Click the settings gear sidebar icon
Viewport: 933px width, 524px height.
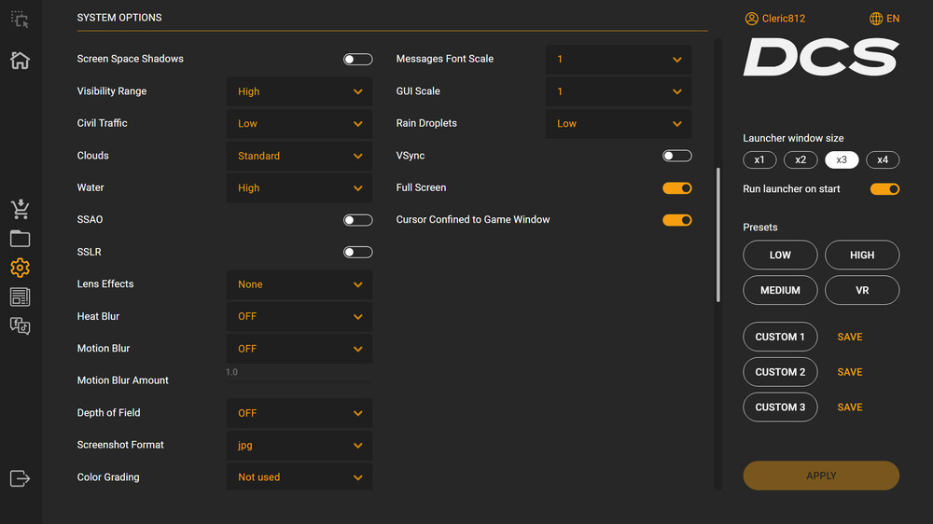20,268
